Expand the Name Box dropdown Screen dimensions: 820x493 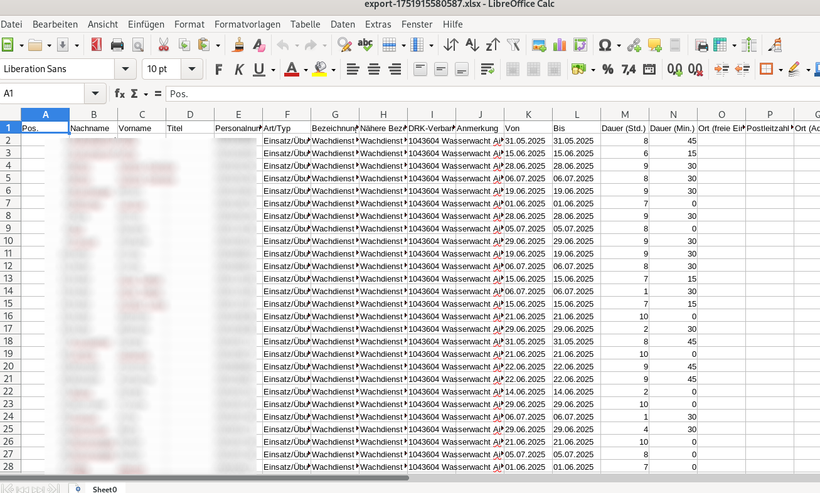[x=95, y=93]
